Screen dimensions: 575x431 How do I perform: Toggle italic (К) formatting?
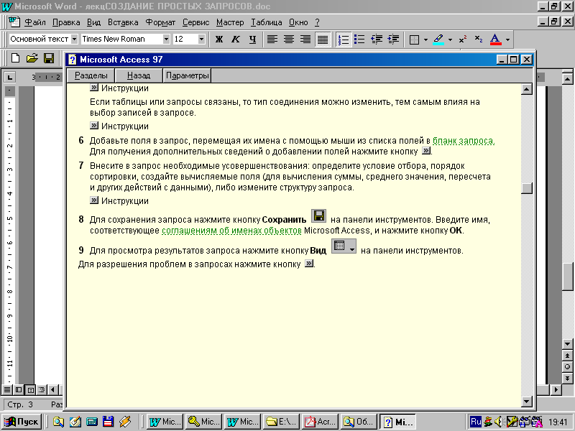coord(236,40)
